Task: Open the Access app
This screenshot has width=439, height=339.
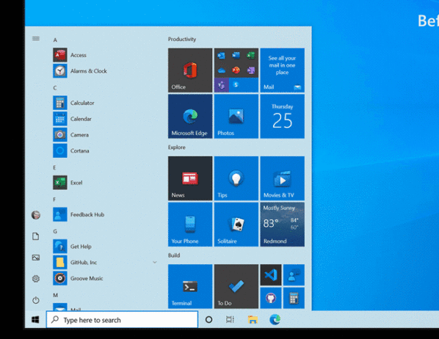Action: point(105,55)
